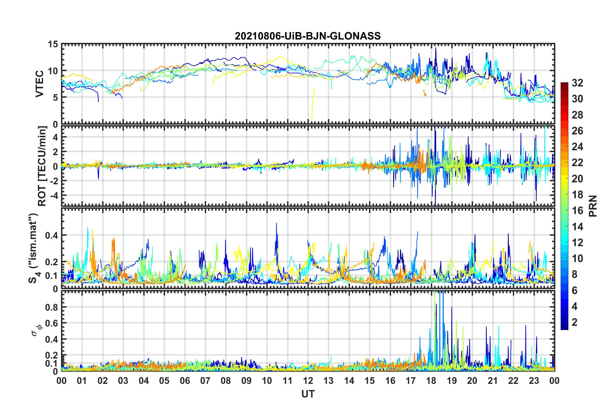616x412 pixels.
Task: Click sigma-phi axis tick label 0.8
Action: (x=51, y=307)
